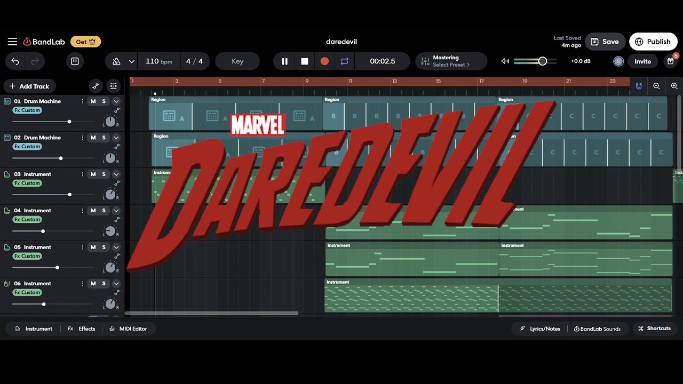Click the track 05 instrument icon

pos(7,247)
